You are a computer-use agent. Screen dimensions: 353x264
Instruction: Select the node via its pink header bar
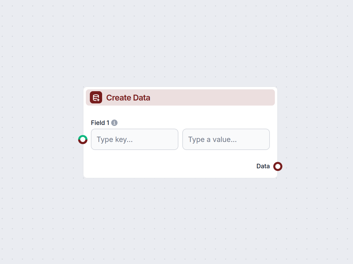[x=213, y=98]
